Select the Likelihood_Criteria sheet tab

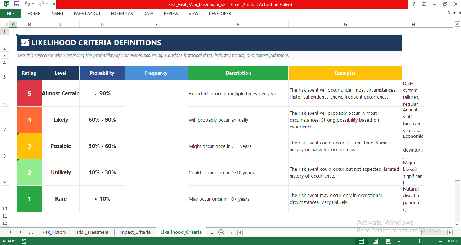click(x=181, y=232)
